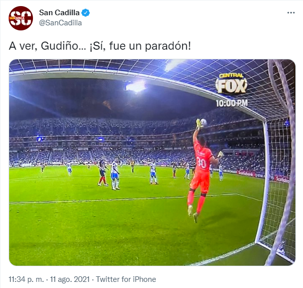
Task: Open the 11:34 p. m. timestamp link
Action: (26, 279)
